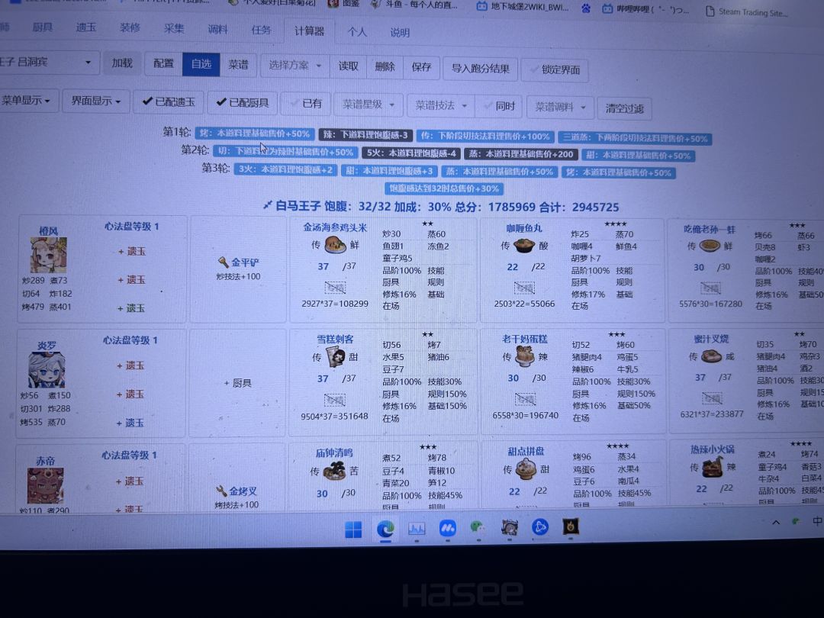824x618 pixels.
Task: Click the 雪糕刺客 dish icon
Action: 336,357
